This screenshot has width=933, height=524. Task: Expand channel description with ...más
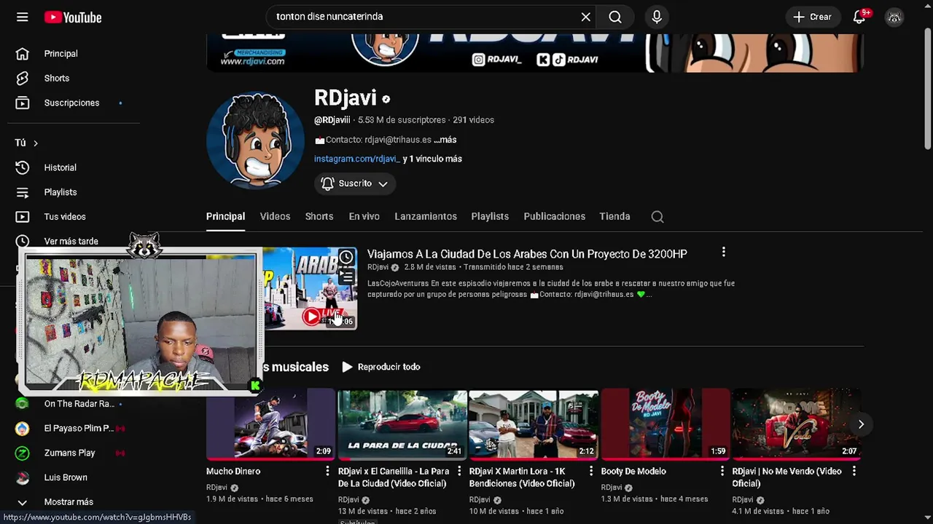point(445,140)
